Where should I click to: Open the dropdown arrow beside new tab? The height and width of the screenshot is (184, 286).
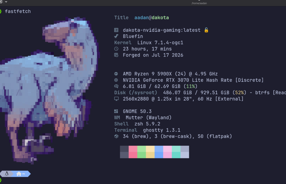pyautogui.click(x=6, y=2)
